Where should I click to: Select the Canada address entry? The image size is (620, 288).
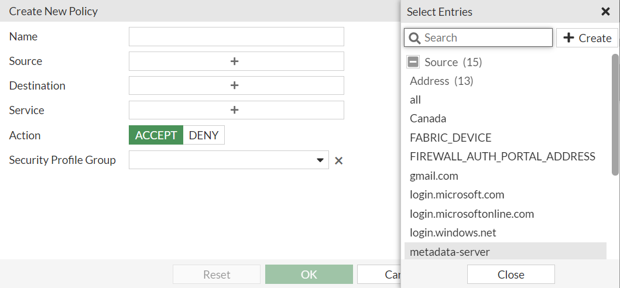[x=428, y=119]
